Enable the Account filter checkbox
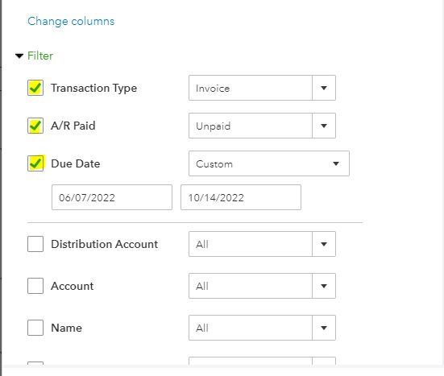Image resolution: width=444 pixels, height=376 pixels. [35, 286]
